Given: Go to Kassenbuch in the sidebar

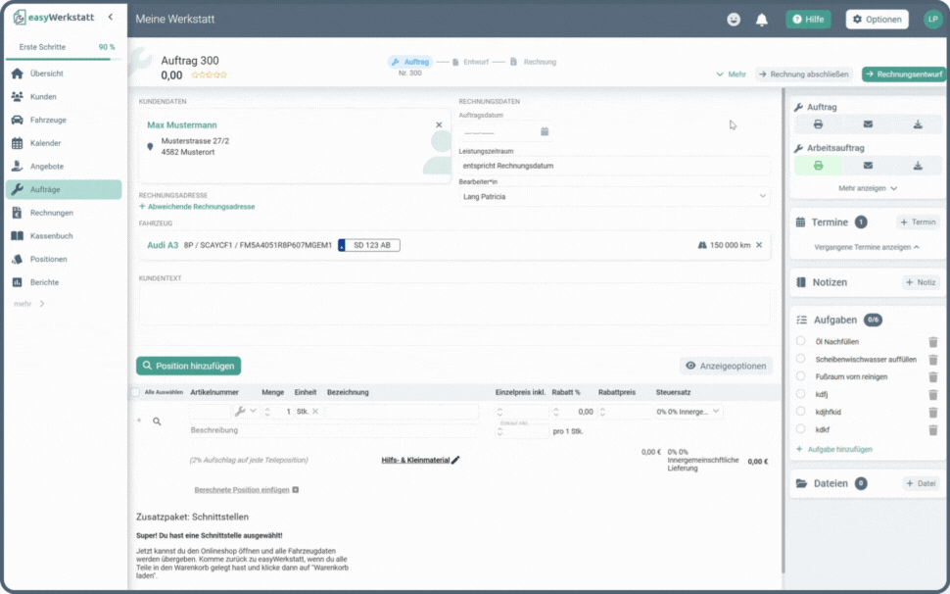Looking at the screenshot, I should (51, 236).
